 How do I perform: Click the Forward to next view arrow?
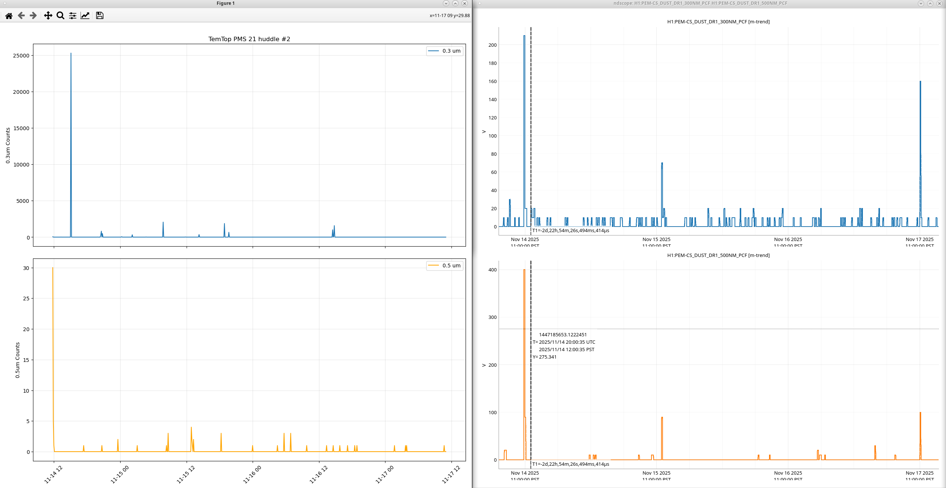(33, 16)
